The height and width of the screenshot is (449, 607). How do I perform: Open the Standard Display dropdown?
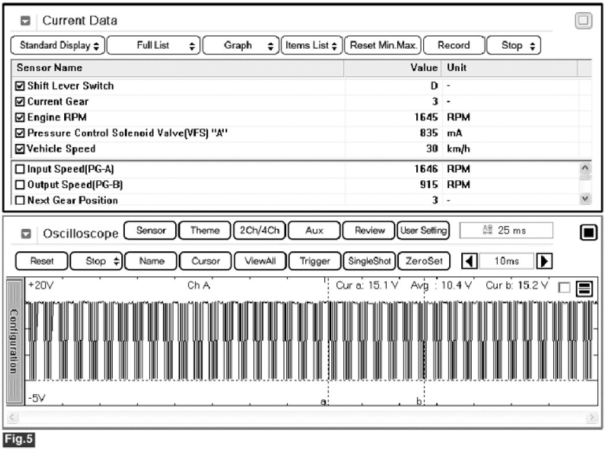[58, 45]
